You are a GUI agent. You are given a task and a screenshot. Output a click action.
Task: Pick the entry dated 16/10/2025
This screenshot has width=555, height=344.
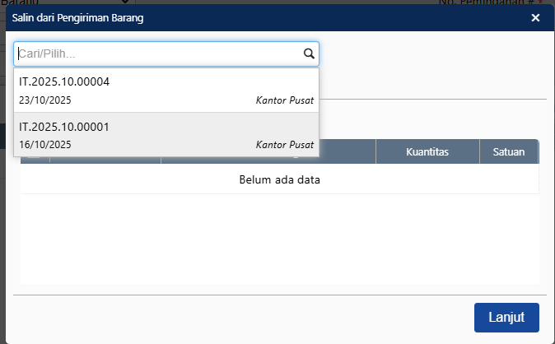pyautogui.click(x=44, y=145)
